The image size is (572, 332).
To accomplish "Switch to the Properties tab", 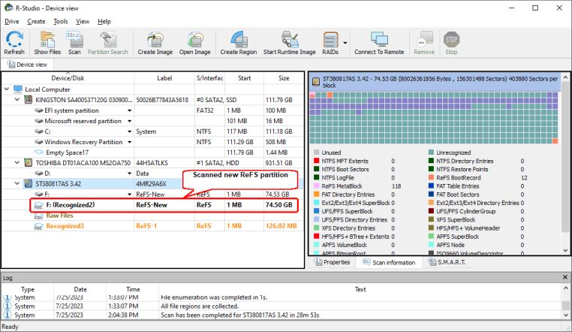I will (333, 262).
